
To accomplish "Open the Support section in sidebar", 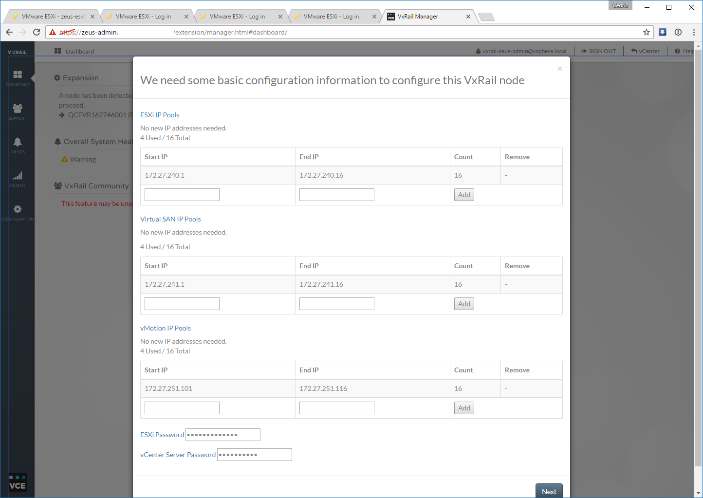I will pyautogui.click(x=18, y=111).
